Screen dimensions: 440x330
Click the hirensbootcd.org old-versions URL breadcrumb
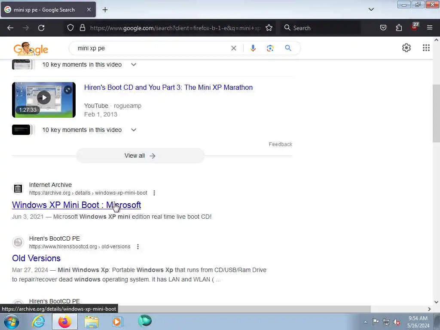79,246
